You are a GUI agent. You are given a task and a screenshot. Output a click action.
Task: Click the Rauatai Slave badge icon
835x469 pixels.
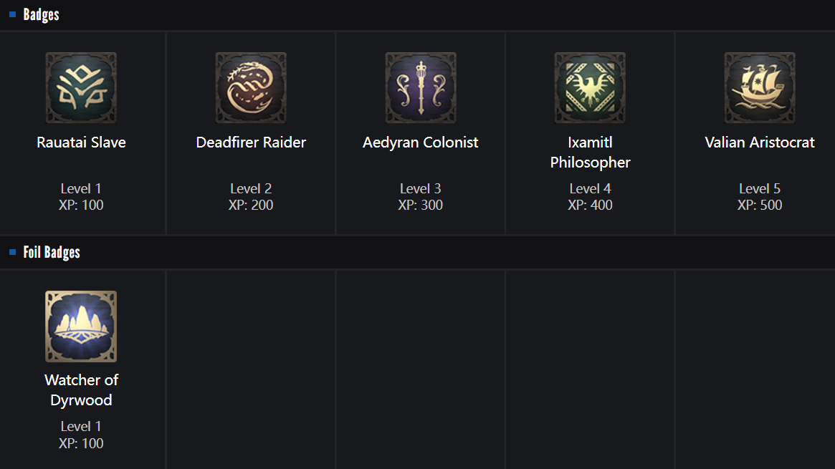click(x=81, y=88)
